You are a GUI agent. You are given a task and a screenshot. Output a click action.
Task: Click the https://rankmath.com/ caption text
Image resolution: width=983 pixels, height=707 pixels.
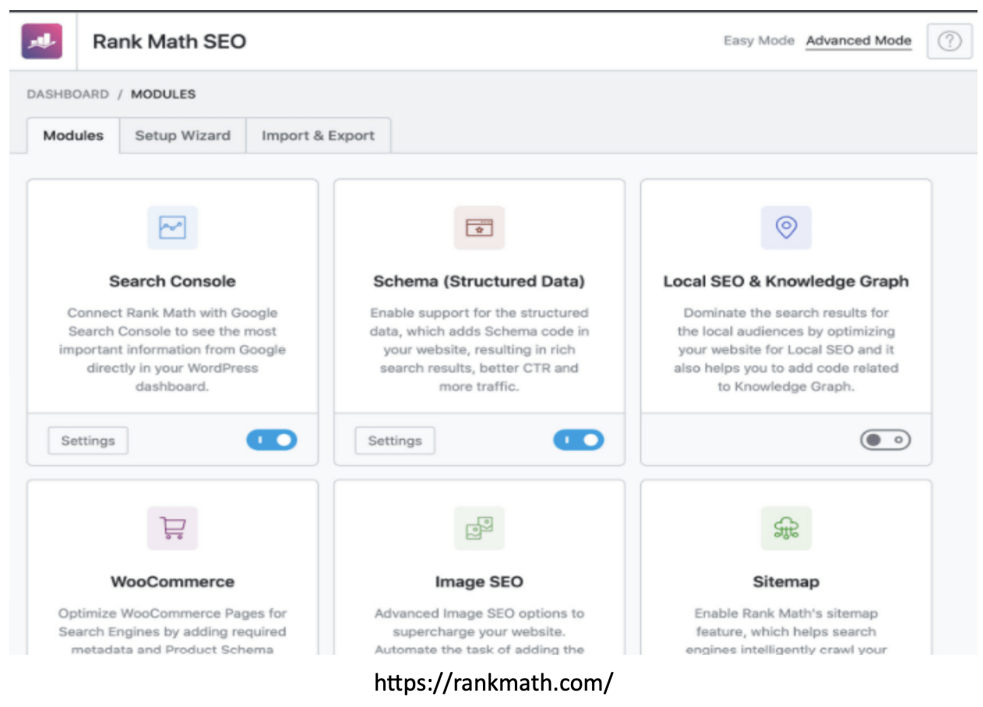click(494, 683)
